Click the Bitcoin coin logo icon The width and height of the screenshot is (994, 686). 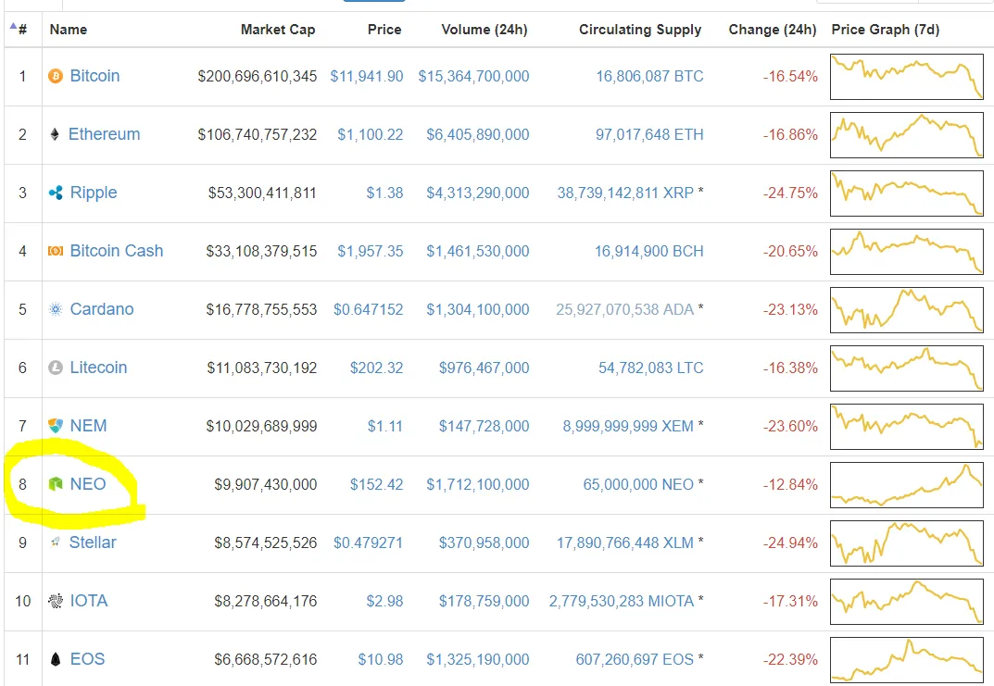(x=56, y=76)
